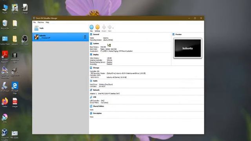The image size is (251, 141).
Task: Click the Storage section icon
Action: point(91,68)
